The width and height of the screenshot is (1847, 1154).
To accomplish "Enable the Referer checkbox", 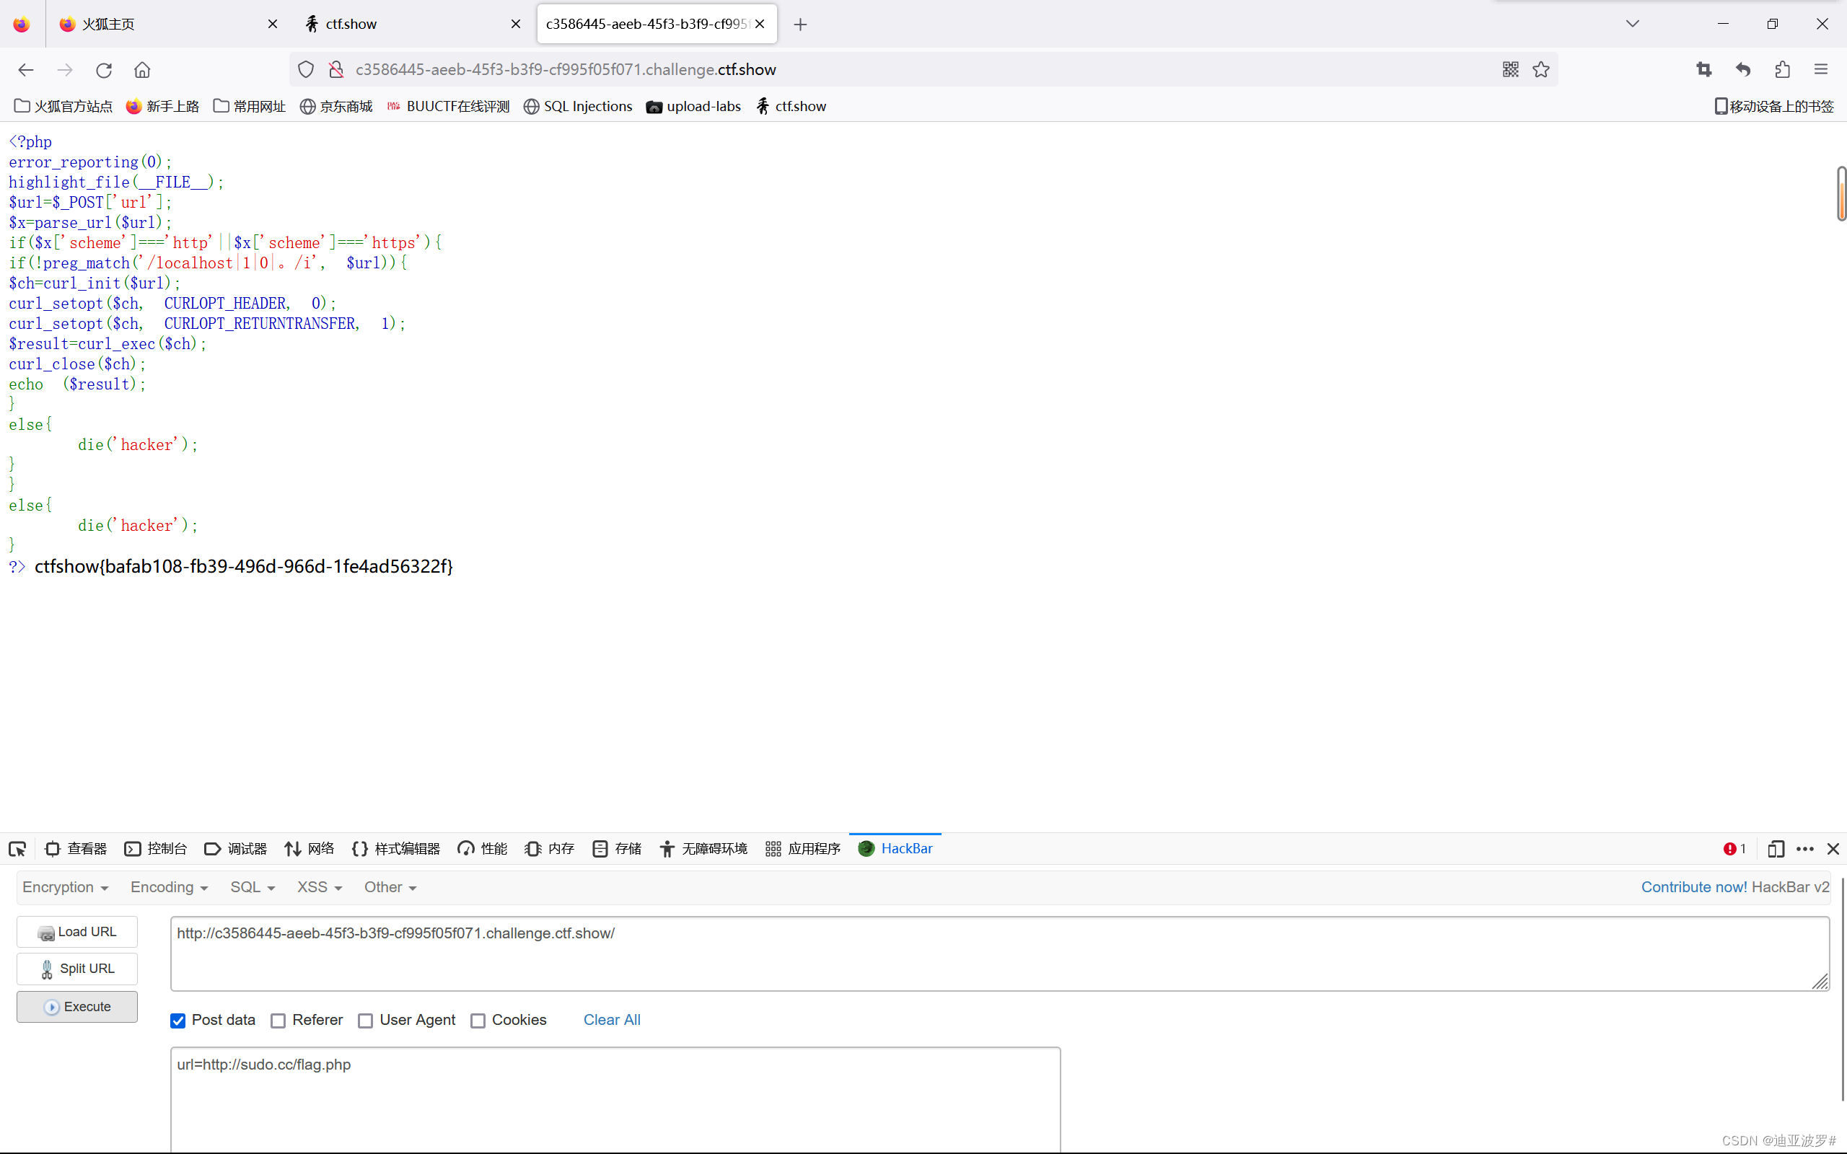I will click(x=278, y=1021).
